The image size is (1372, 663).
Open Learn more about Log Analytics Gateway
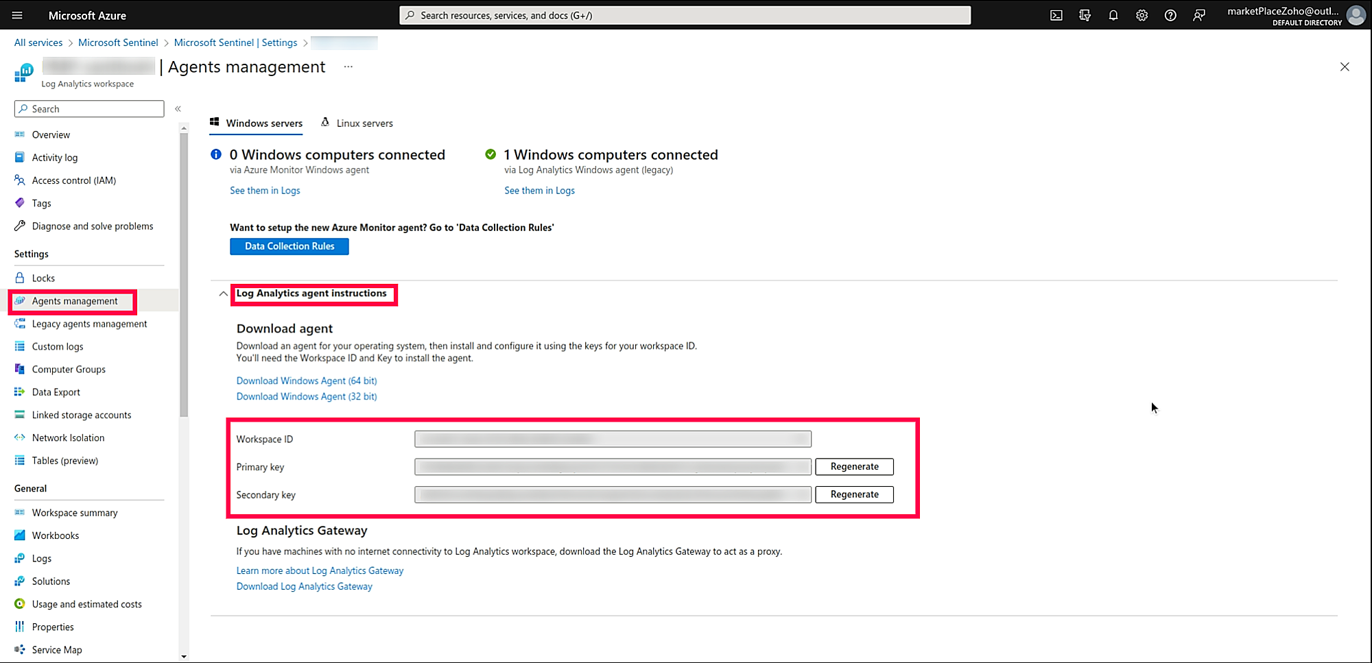pos(320,570)
